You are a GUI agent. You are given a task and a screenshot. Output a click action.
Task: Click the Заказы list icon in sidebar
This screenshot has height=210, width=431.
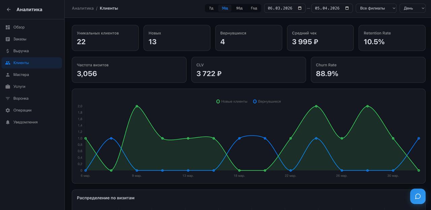click(8, 39)
